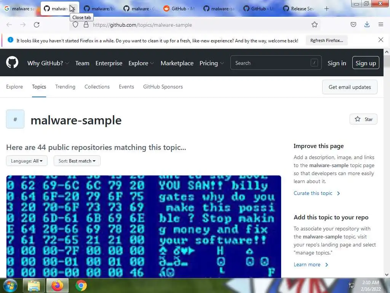Screen dimensions: 390x293
Task: Open the GitHub Sponsors tab
Action: coord(163,87)
